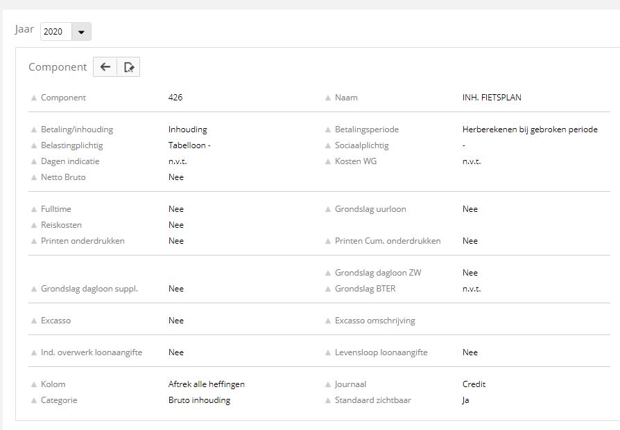Image resolution: width=620 pixels, height=430 pixels.
Task: Click the triangle icon beside Betalingsperiode
Action: [328, 129]
